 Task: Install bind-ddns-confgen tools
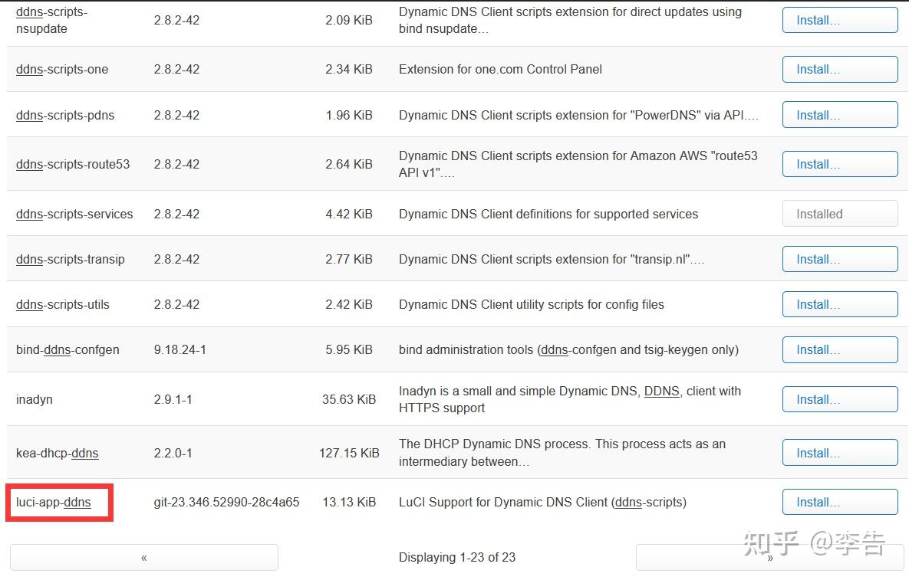[x=839, y=349]
